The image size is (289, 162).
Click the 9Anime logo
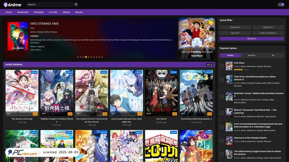click(12, 5)
